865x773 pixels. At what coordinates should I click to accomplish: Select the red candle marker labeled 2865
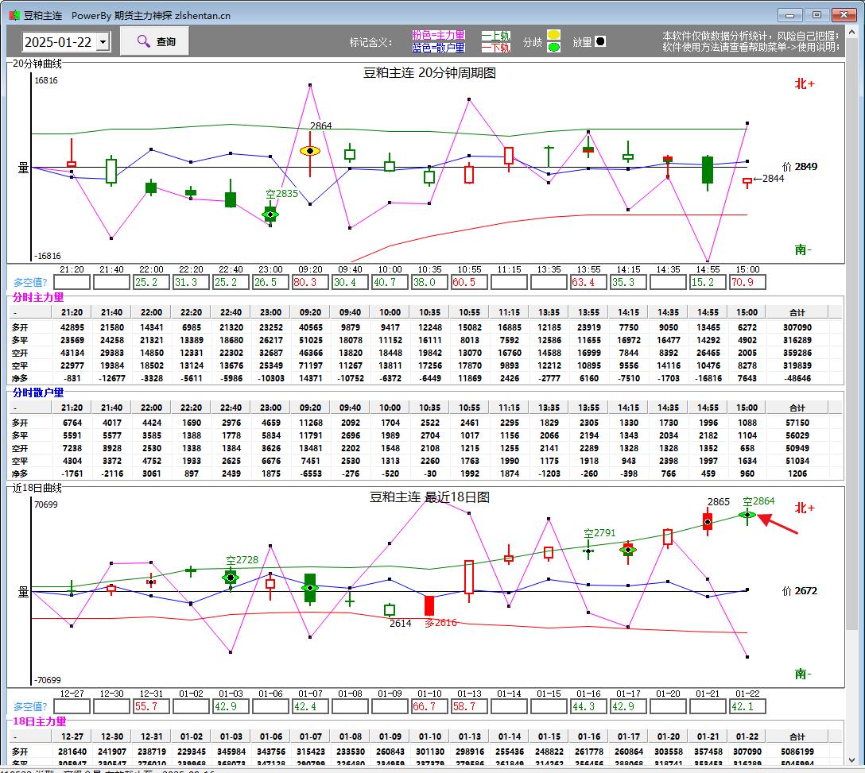coord(707,521)
